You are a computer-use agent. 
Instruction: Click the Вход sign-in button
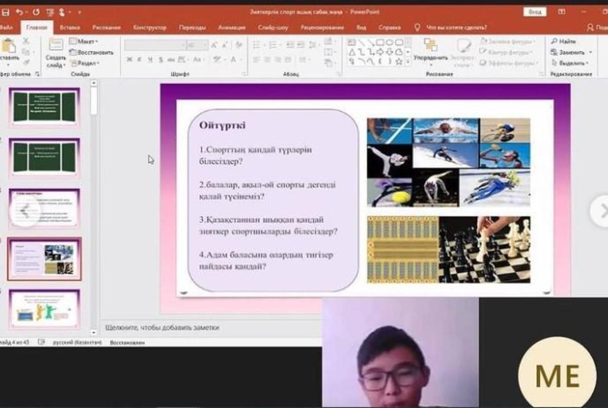pos(535,12)
